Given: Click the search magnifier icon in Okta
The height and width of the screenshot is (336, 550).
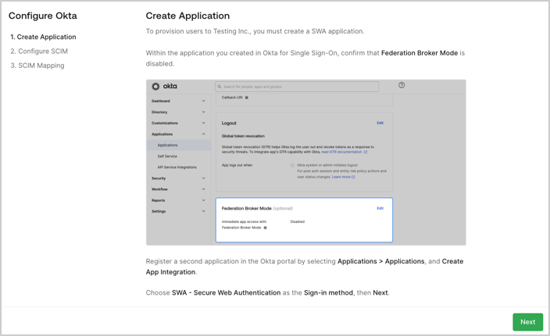Looking at the screenshot, I should click(220, 87).
